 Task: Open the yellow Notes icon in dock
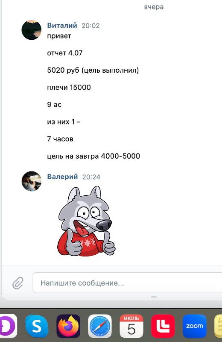tap(218, 326)
